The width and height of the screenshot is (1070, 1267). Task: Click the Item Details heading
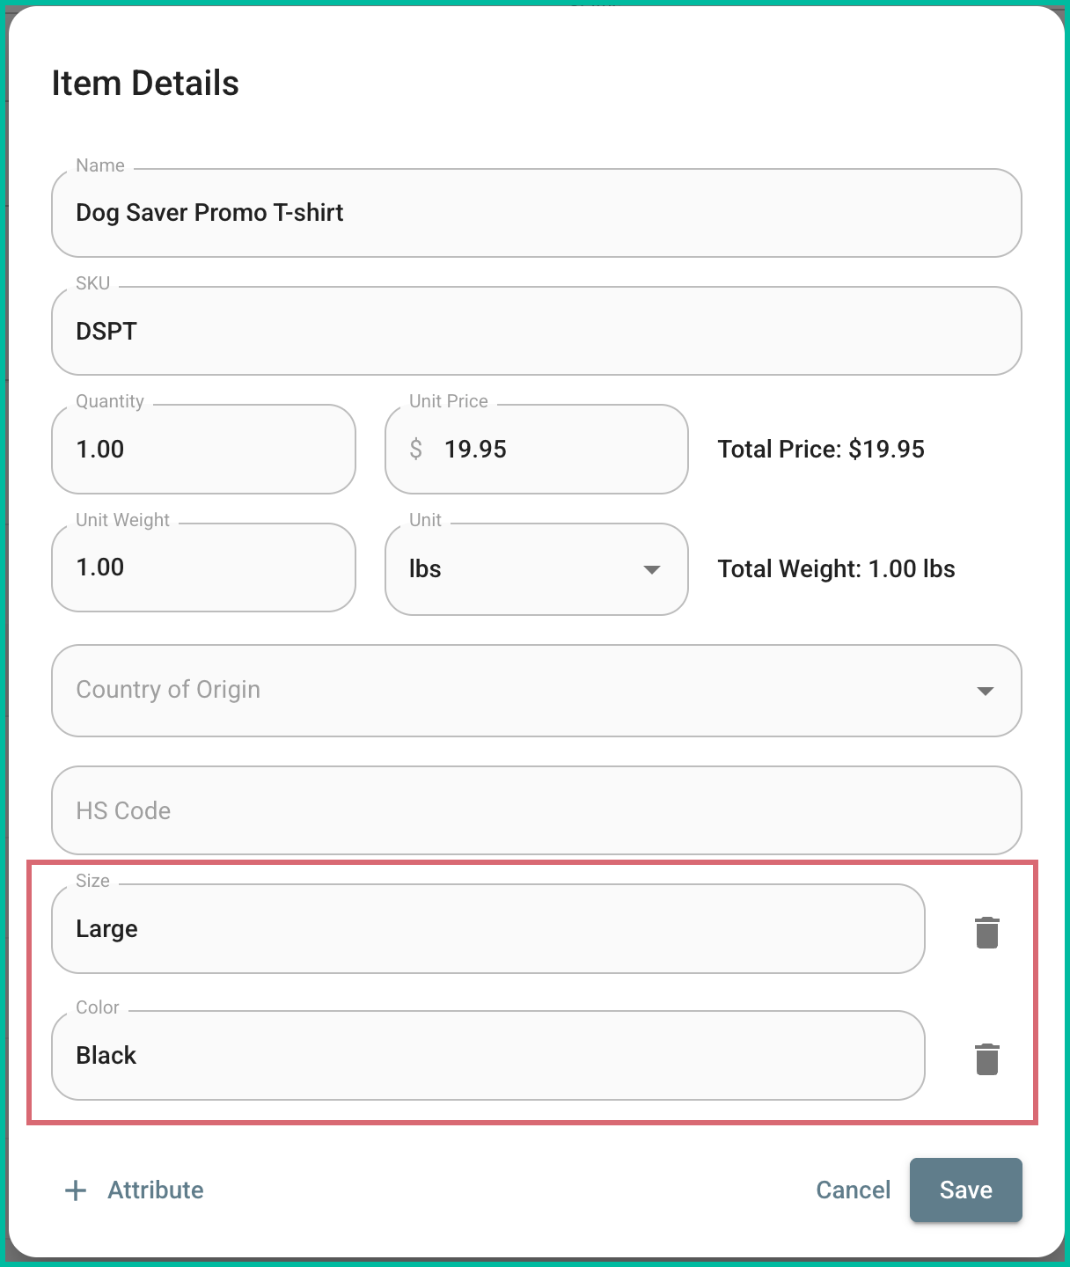point(145,83)
